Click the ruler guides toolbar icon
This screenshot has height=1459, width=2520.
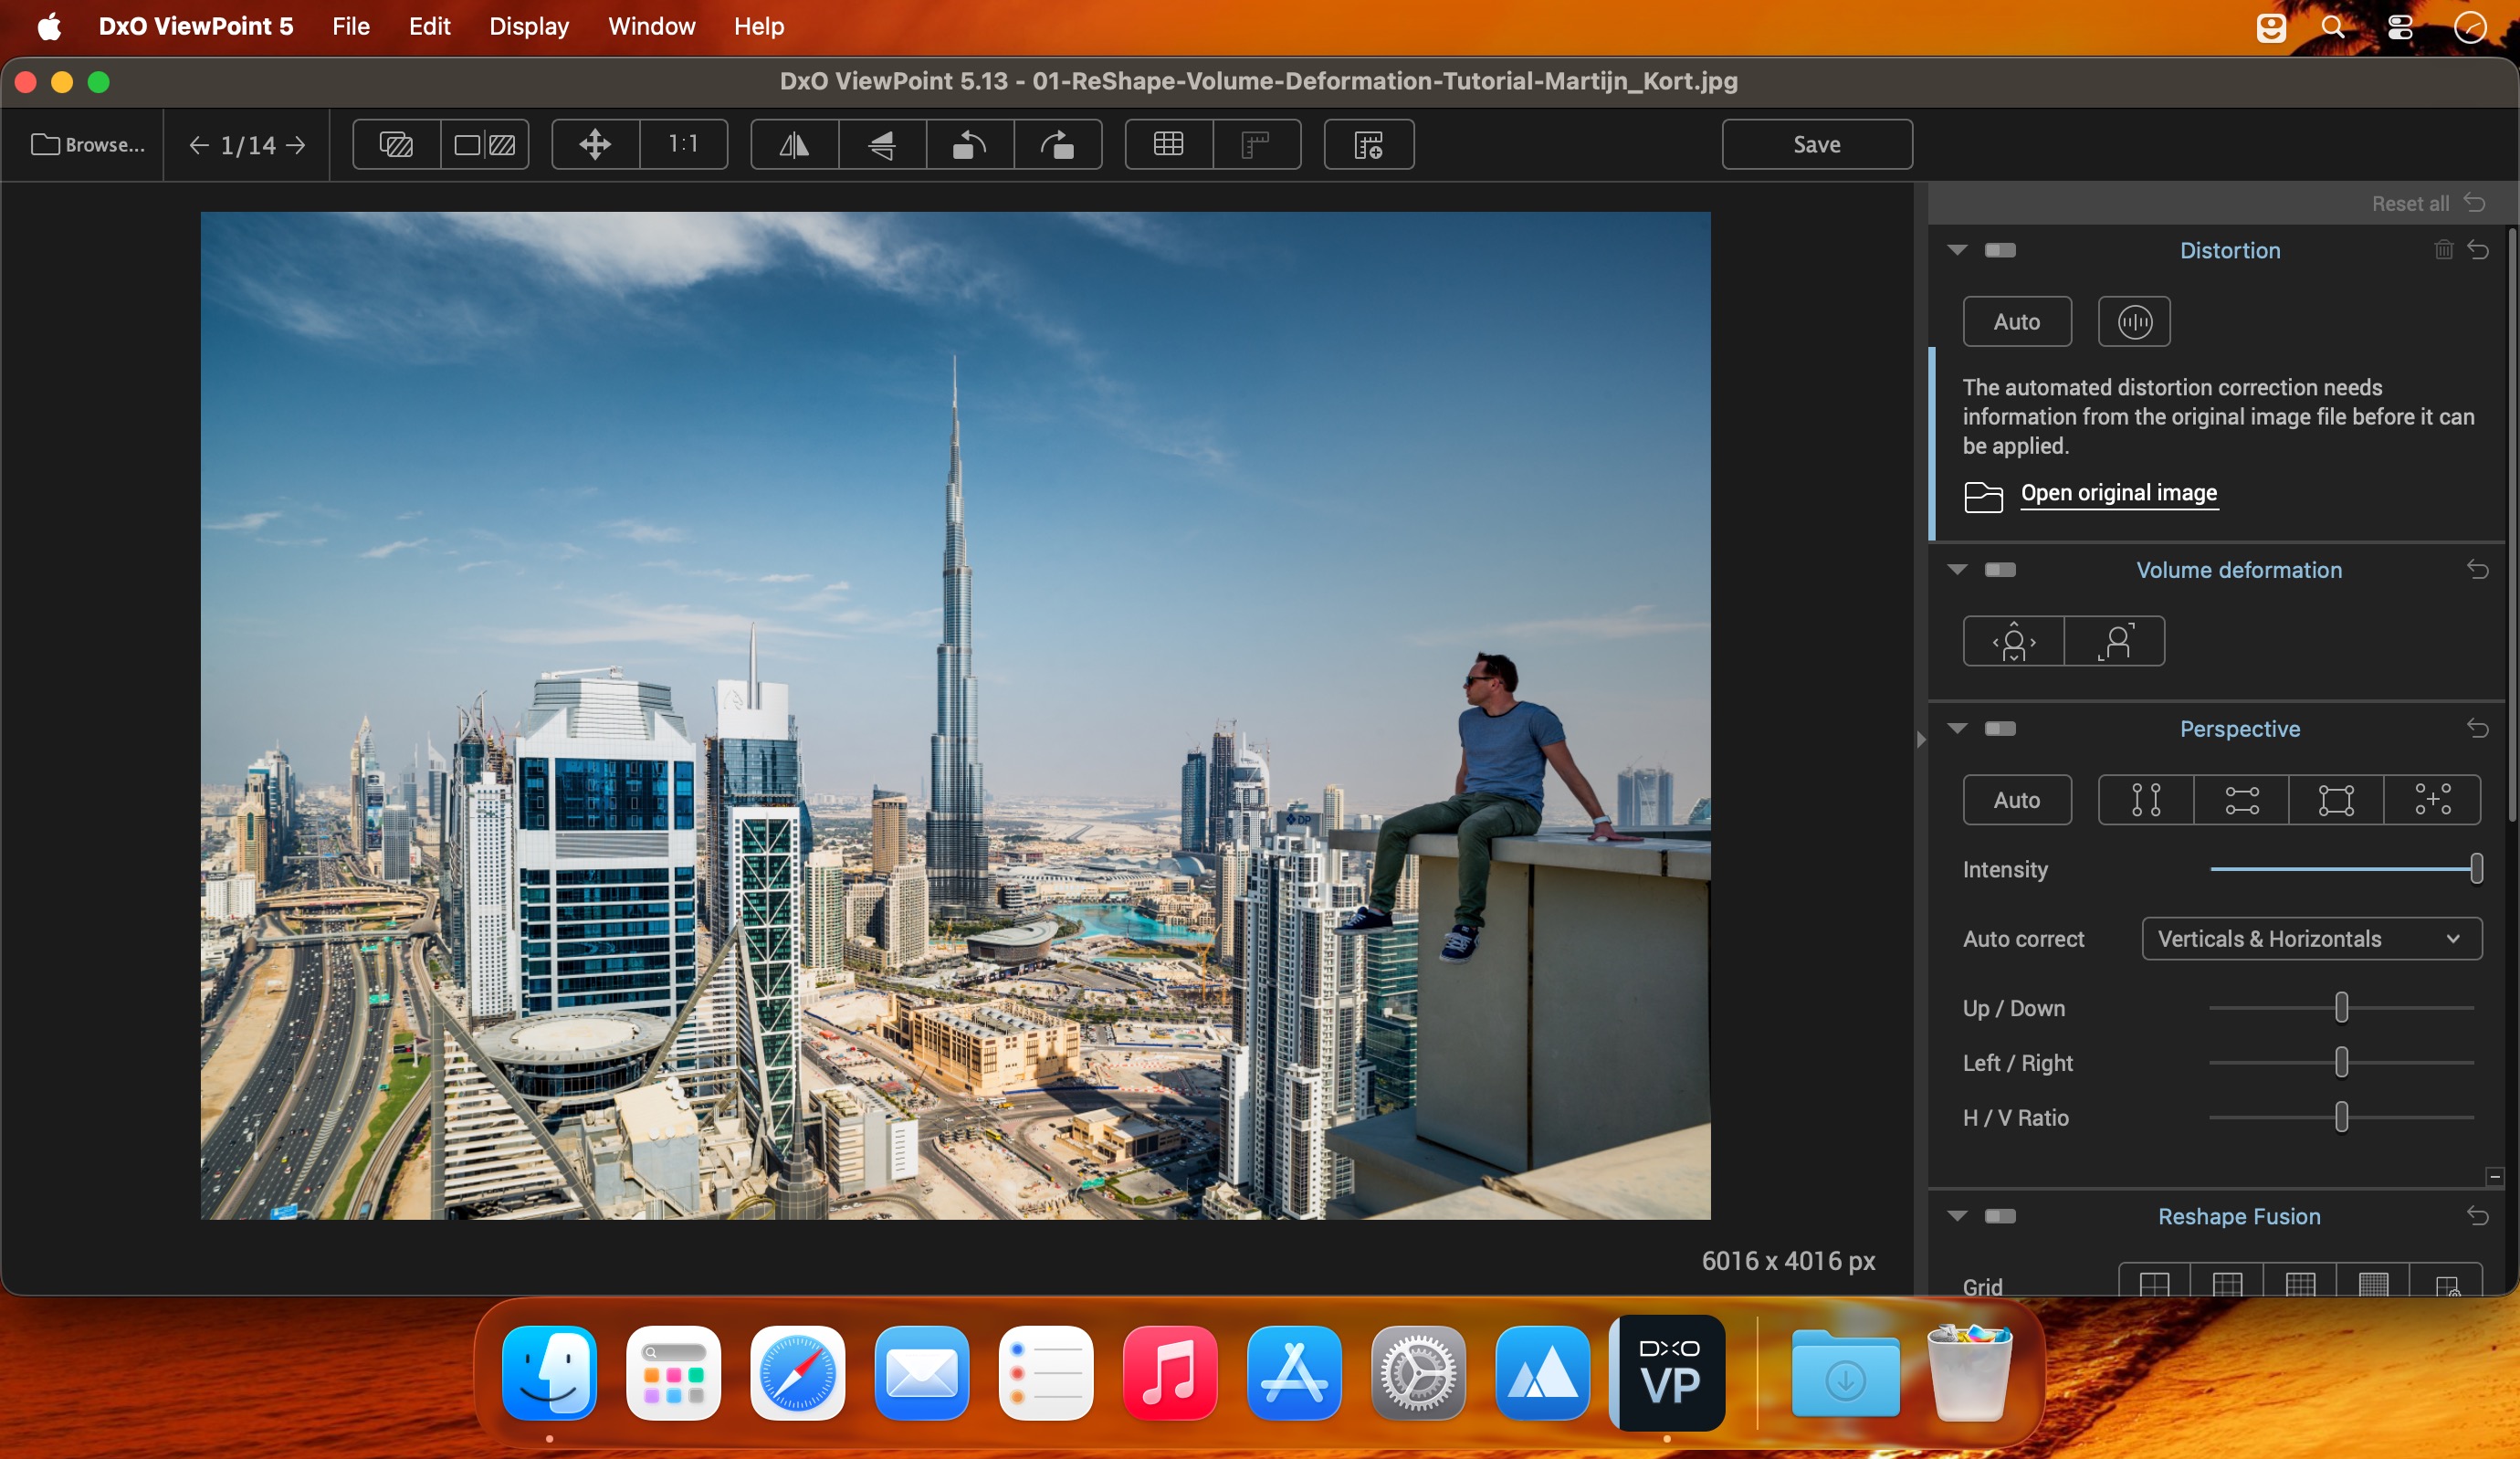click(1257, 145)
